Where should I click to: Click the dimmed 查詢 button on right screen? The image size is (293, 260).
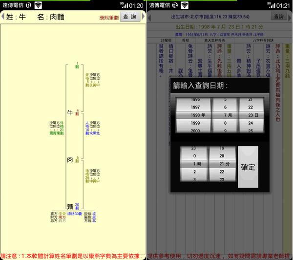point(279,17)
